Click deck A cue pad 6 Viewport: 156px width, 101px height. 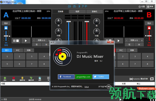pyautogui.click(x=19, y=64)
